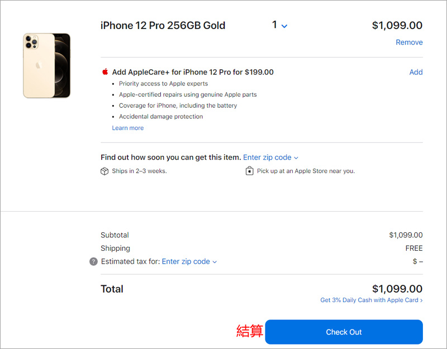Add AppleCare+ using the Add link
Image resolution: width=447 pixels, height=349 pixels.
click(x=416, y=72)
